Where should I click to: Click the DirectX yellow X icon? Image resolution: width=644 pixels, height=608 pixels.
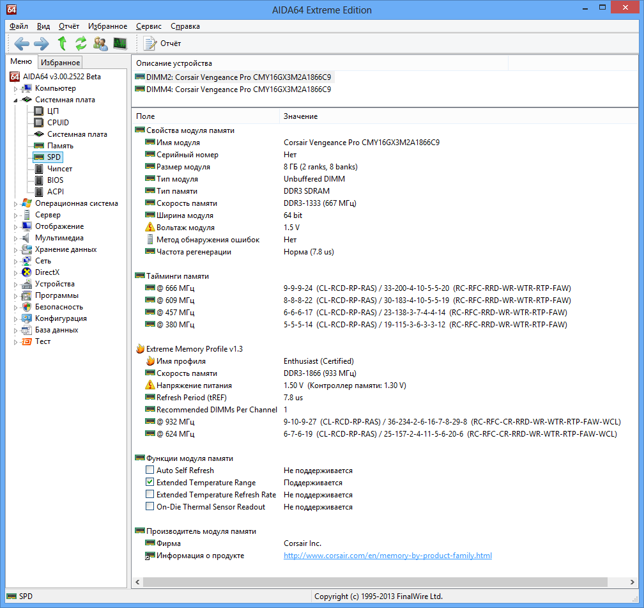27,272
